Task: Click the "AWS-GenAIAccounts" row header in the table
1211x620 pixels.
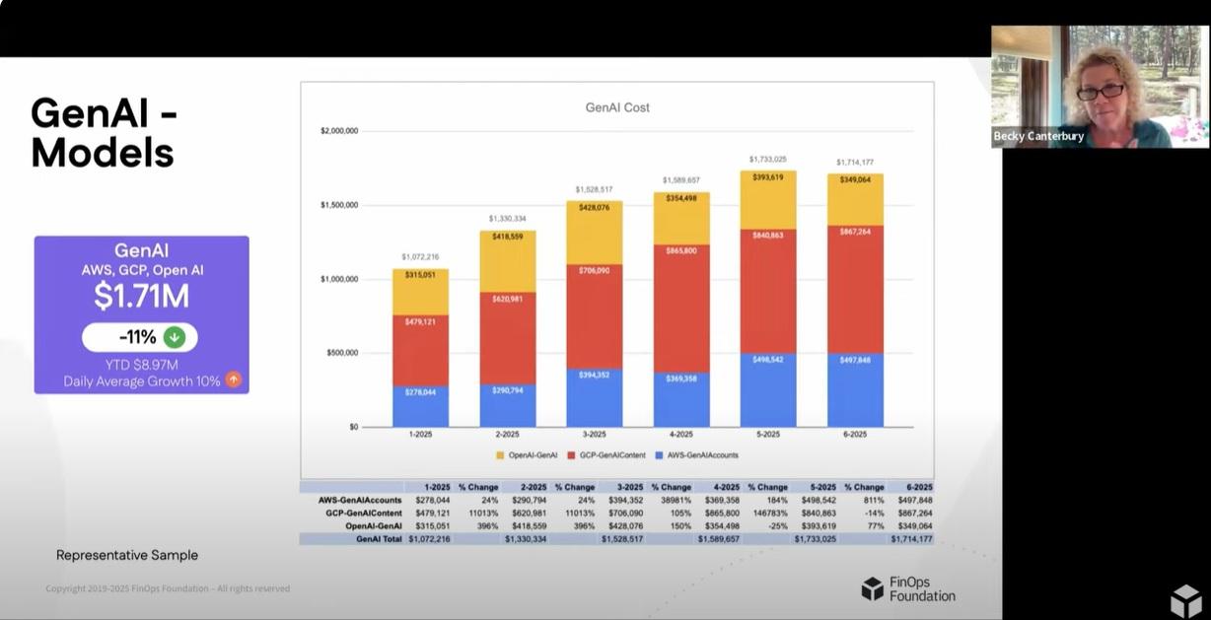Action: pos(361,500)
